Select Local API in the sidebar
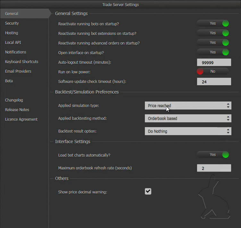Image resolution: width=241 pixels, height=228 pixels. (13, 42)
